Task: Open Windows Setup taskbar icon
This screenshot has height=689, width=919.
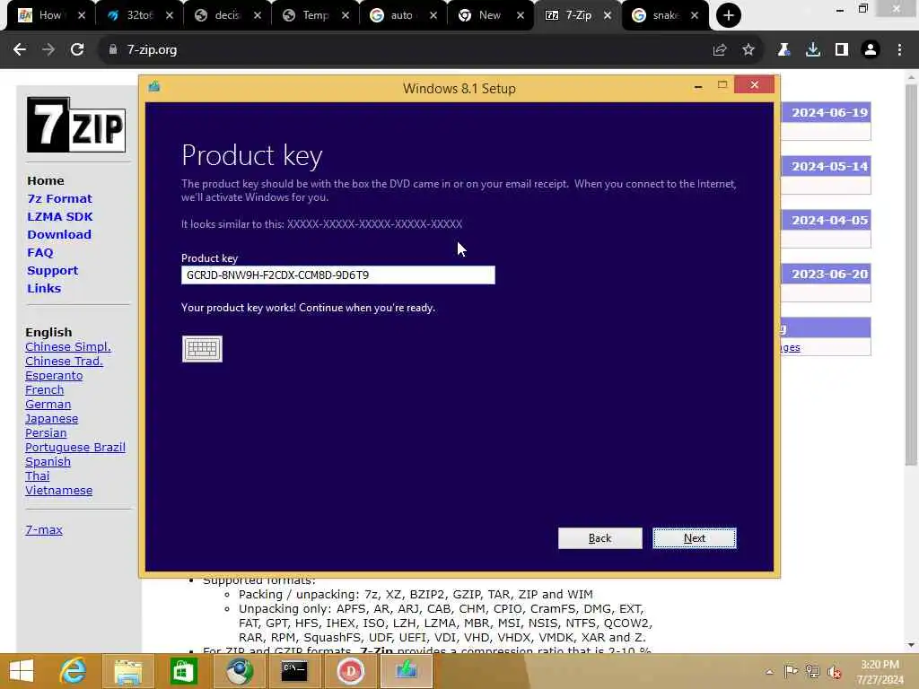Action: [x=407, y=671]
